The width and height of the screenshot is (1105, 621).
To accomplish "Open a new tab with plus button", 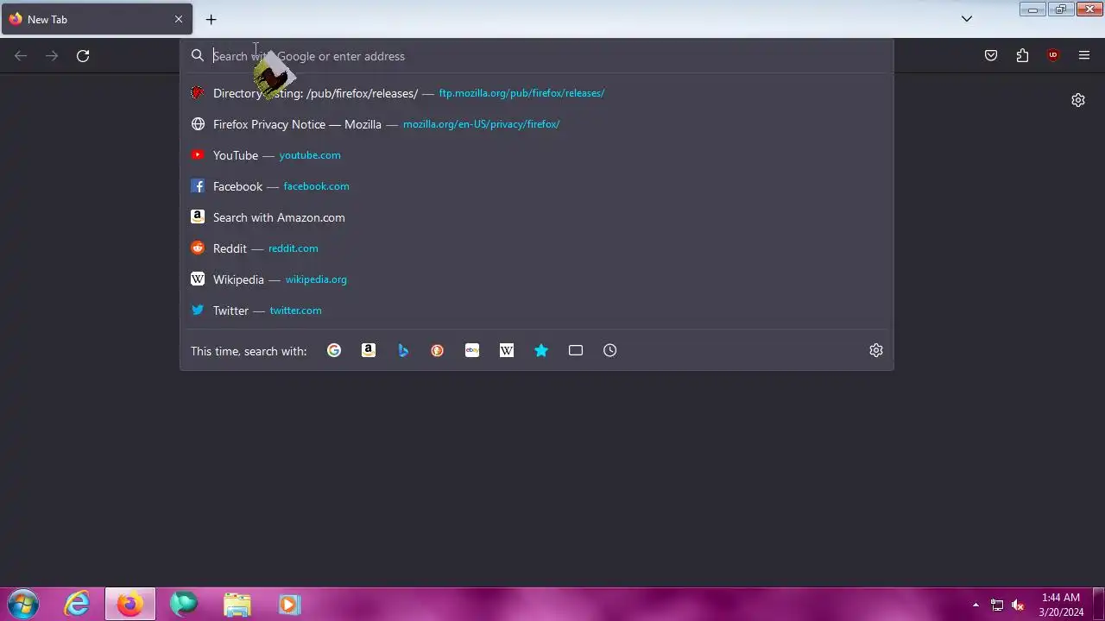I will coord(211,19).
